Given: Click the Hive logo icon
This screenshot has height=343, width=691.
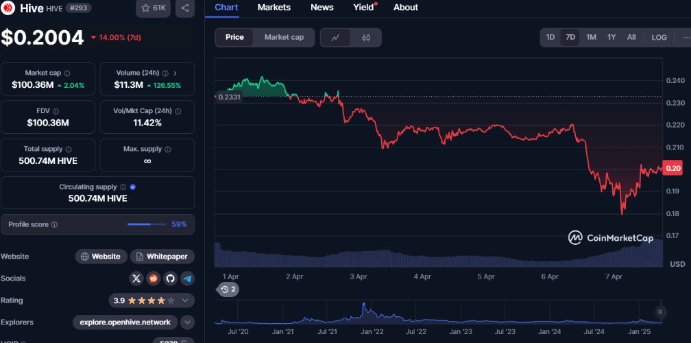Looking at the screenshot, I should click(x=8, y=8).
